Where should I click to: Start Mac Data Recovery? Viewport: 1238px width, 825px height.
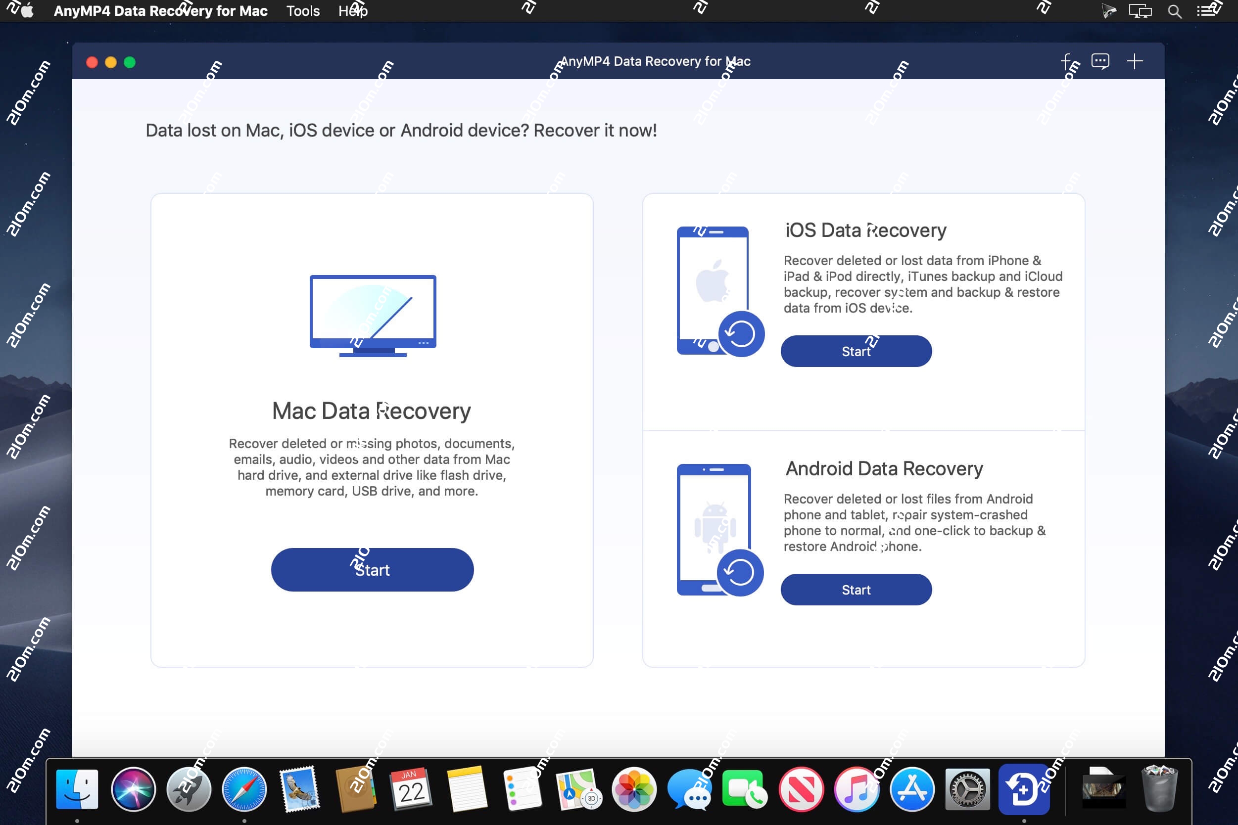pos(372,569)
